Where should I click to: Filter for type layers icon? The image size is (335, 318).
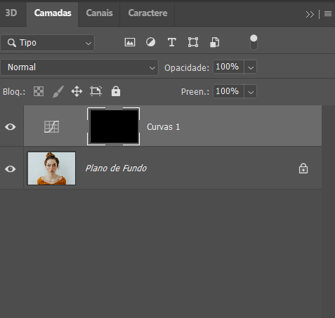click(172, 42)
